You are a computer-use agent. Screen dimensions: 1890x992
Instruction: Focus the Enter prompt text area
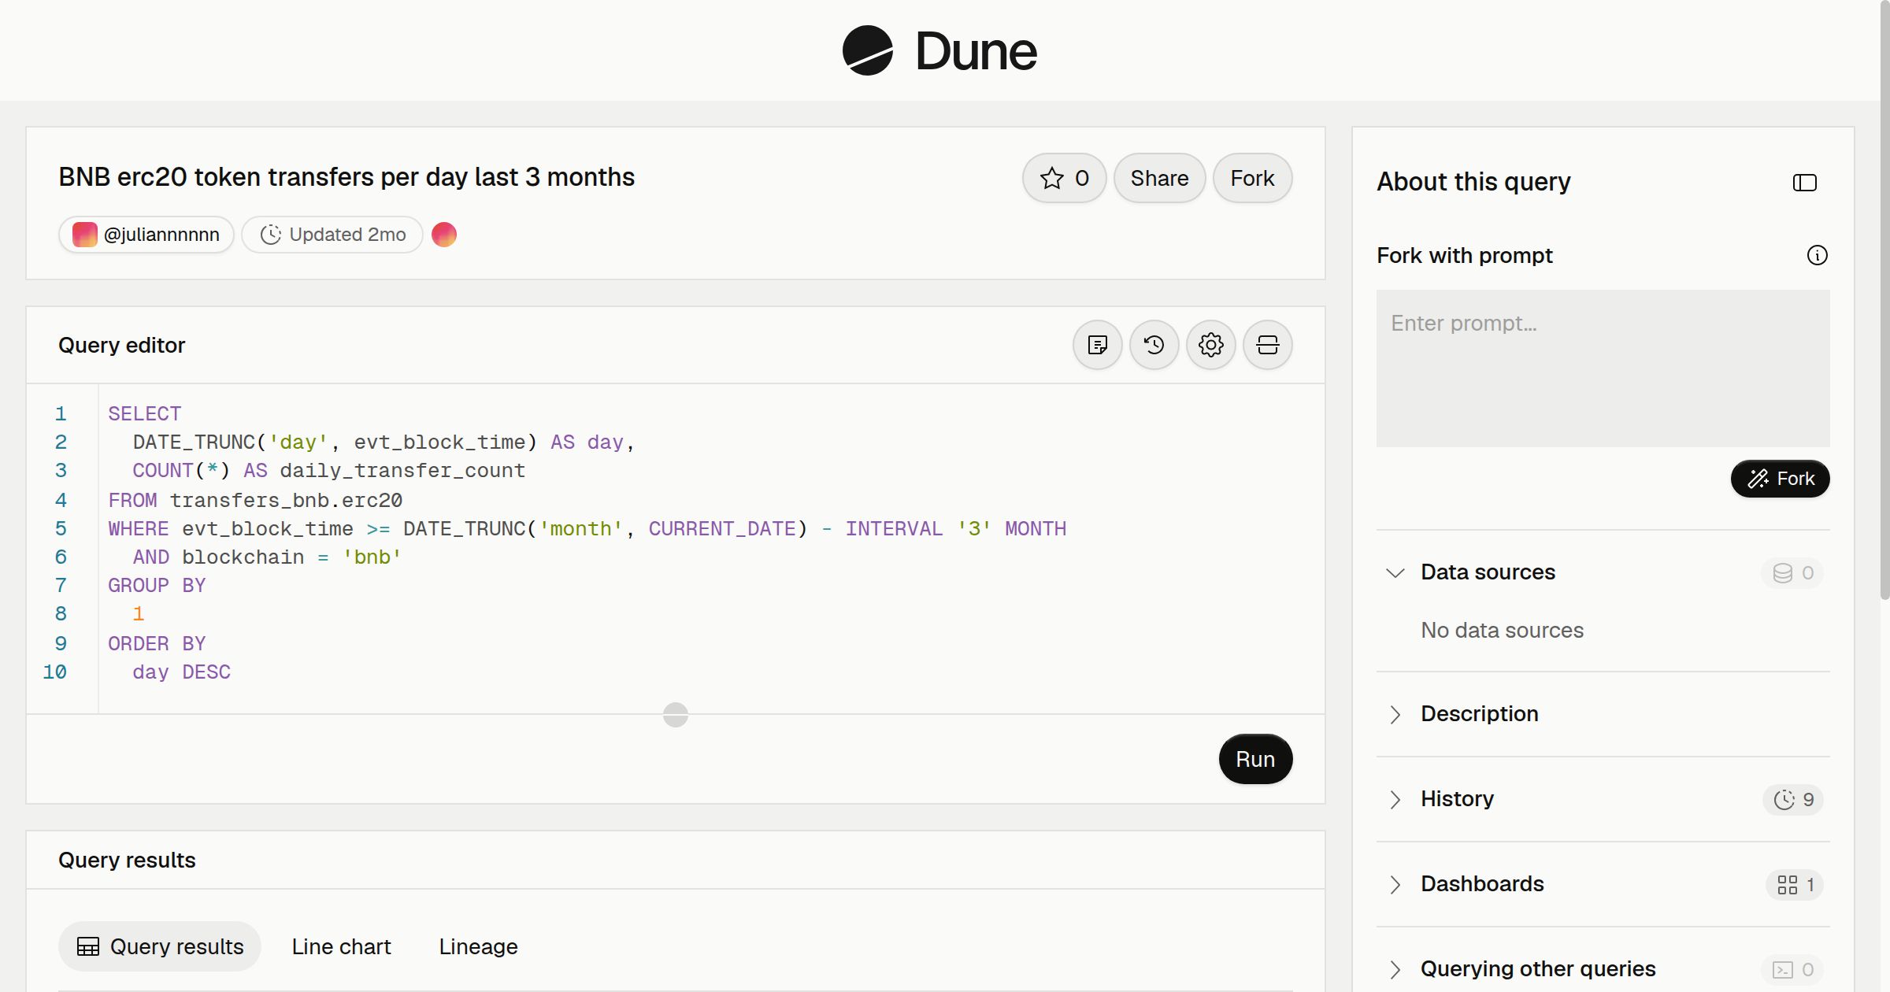tap(1603, 368)
